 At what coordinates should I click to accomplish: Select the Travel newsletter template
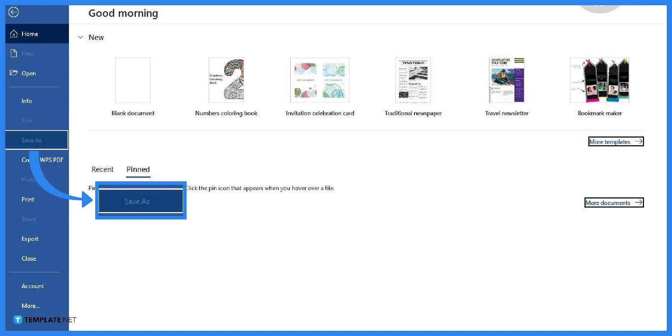[506, 80]
